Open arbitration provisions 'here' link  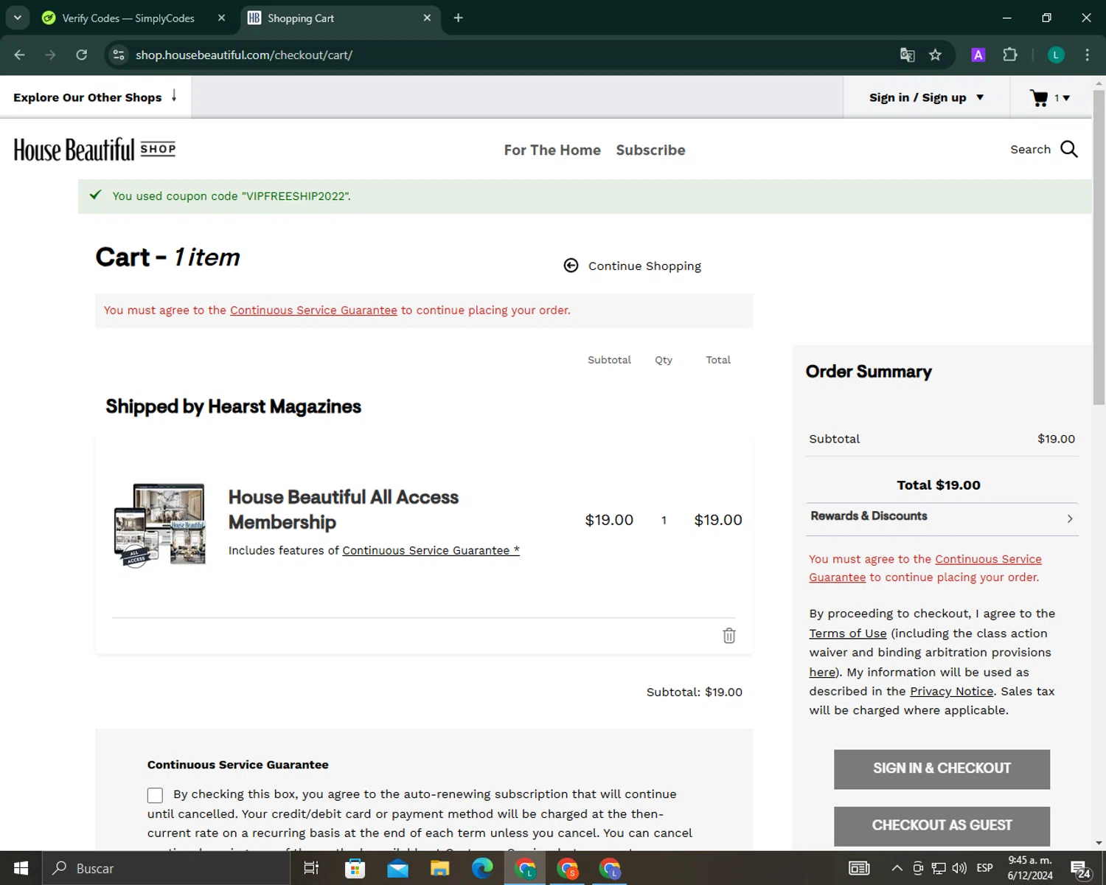822,672
